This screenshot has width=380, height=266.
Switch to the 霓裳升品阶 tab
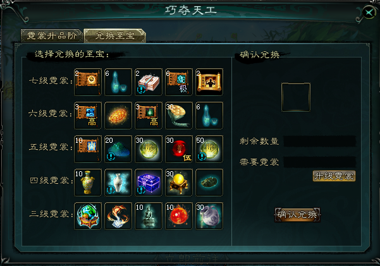pos(52,35)
